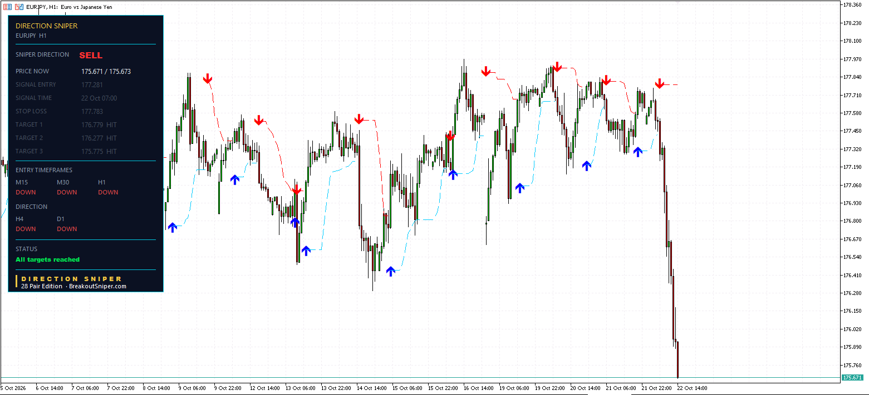The image size is (869, 395).
Task: Click the current price tag 175.671 on the axis
Action: coord(852,378)
